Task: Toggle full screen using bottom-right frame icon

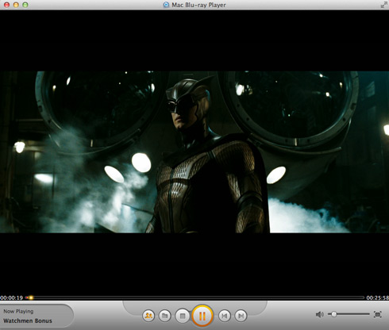Action: (378, 314)
